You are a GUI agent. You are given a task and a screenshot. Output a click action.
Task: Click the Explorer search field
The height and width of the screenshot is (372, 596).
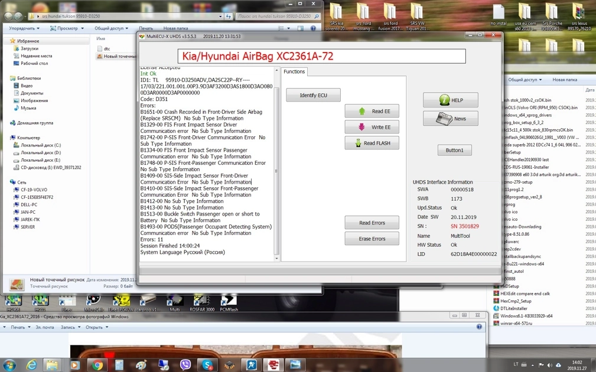[x=278, y=17]
